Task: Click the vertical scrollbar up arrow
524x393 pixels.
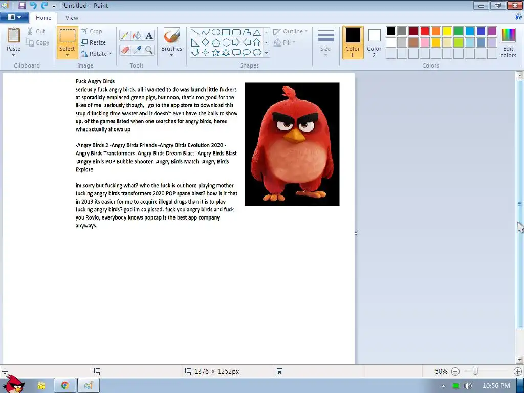Action: pyautogui.click(x=520, y=75)
